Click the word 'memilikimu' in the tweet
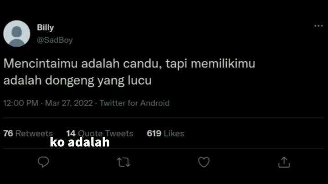 [223, 64]
